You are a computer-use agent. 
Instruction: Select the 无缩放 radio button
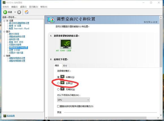[x=58, y=89]
